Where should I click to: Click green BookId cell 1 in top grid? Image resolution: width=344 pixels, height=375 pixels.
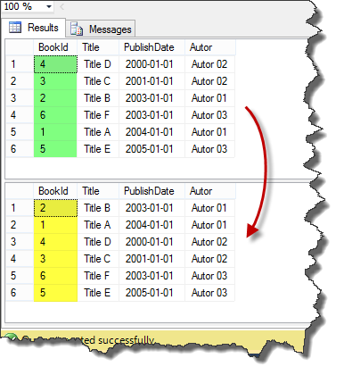click(x=55, y=132)
